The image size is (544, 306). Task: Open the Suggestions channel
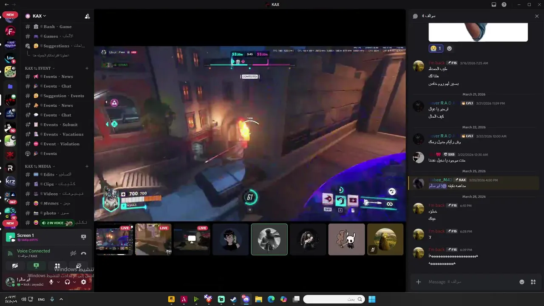(x=57, y=46)
